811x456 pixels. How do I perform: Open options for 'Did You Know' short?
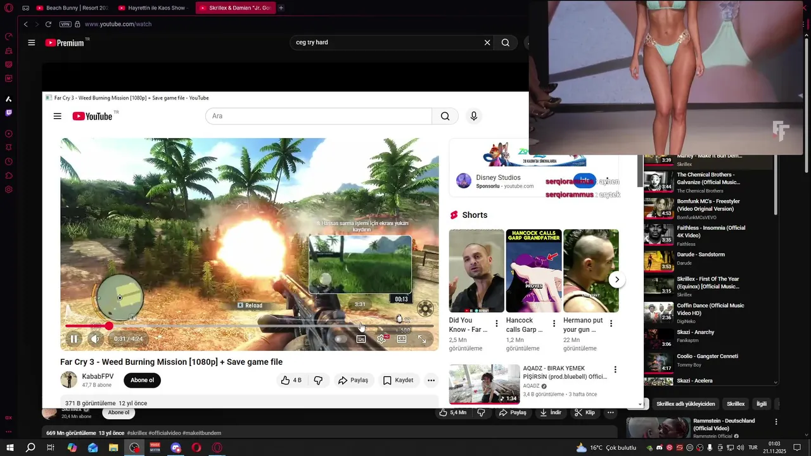pyautogui.click(x=497, y=324)
